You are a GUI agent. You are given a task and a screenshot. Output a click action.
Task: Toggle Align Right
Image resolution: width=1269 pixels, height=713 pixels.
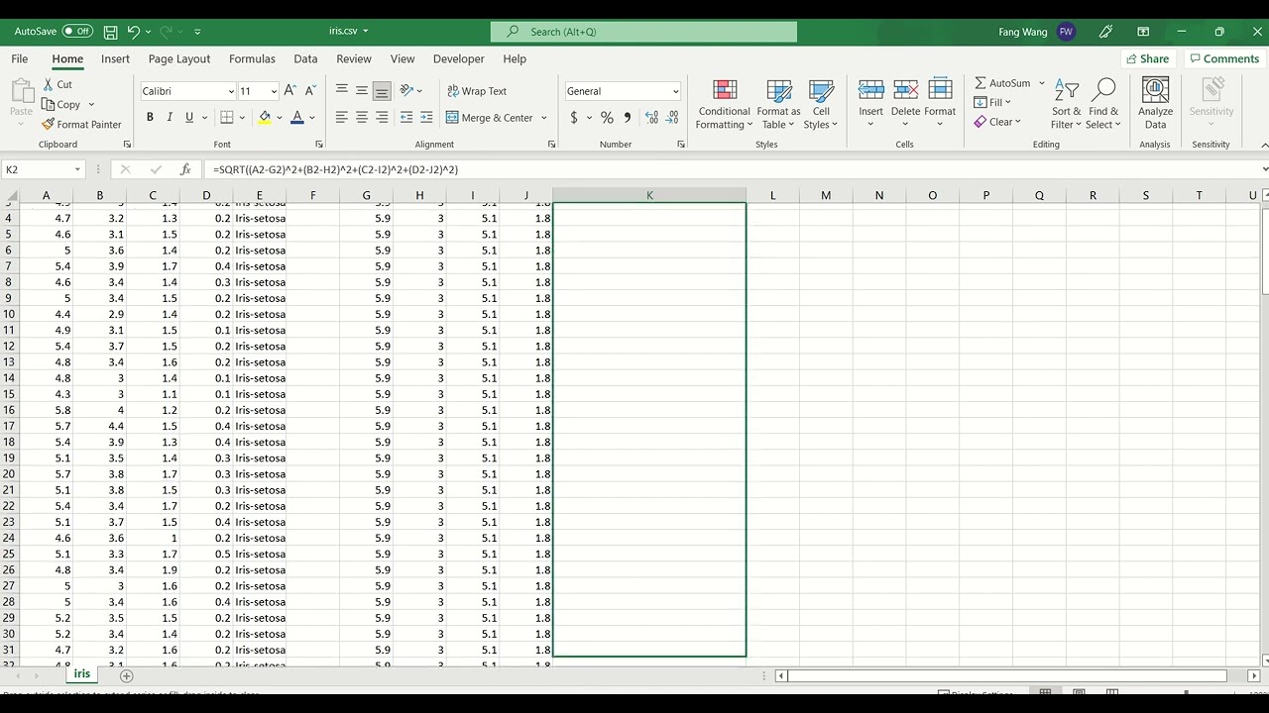[382, 117]
